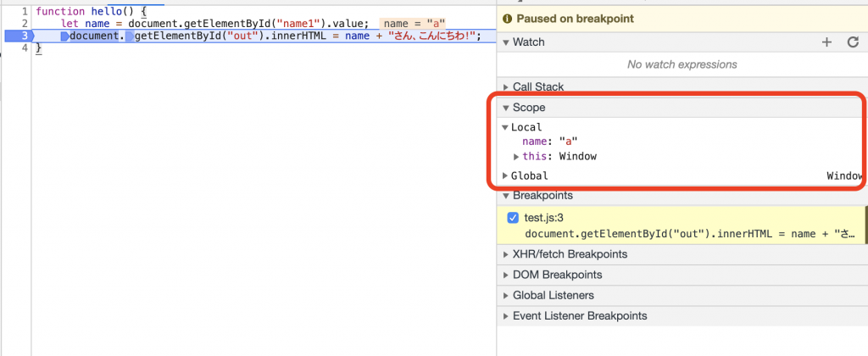The image size is (868, 356).
Task: Collapse the Local scope group
Action: (505, 127)
